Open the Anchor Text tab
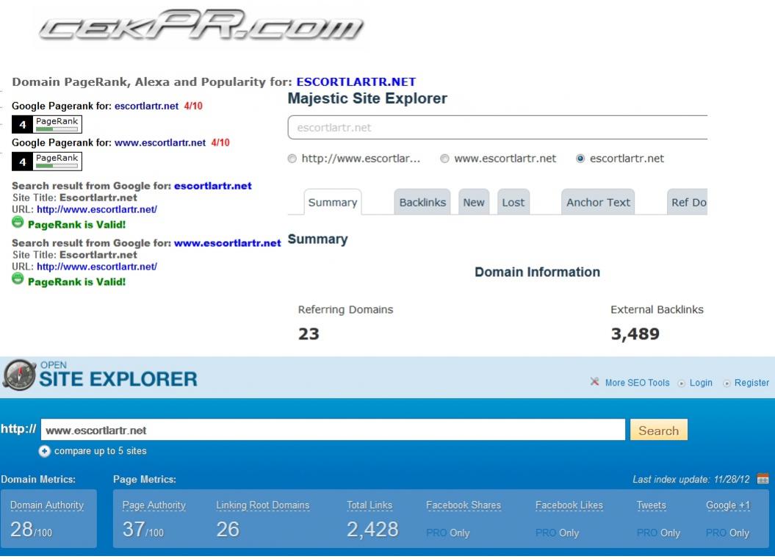 [598, 202]
